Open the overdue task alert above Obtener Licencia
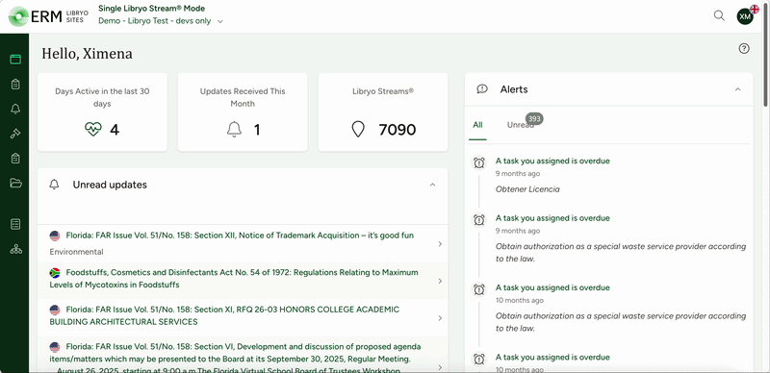The height and width of the screenshot is (373, 770). 552,161
